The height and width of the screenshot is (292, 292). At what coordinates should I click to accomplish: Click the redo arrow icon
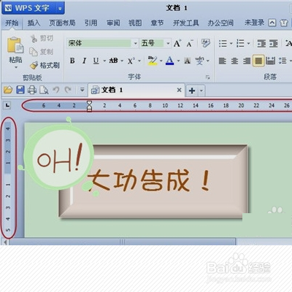tap(68, 90)
